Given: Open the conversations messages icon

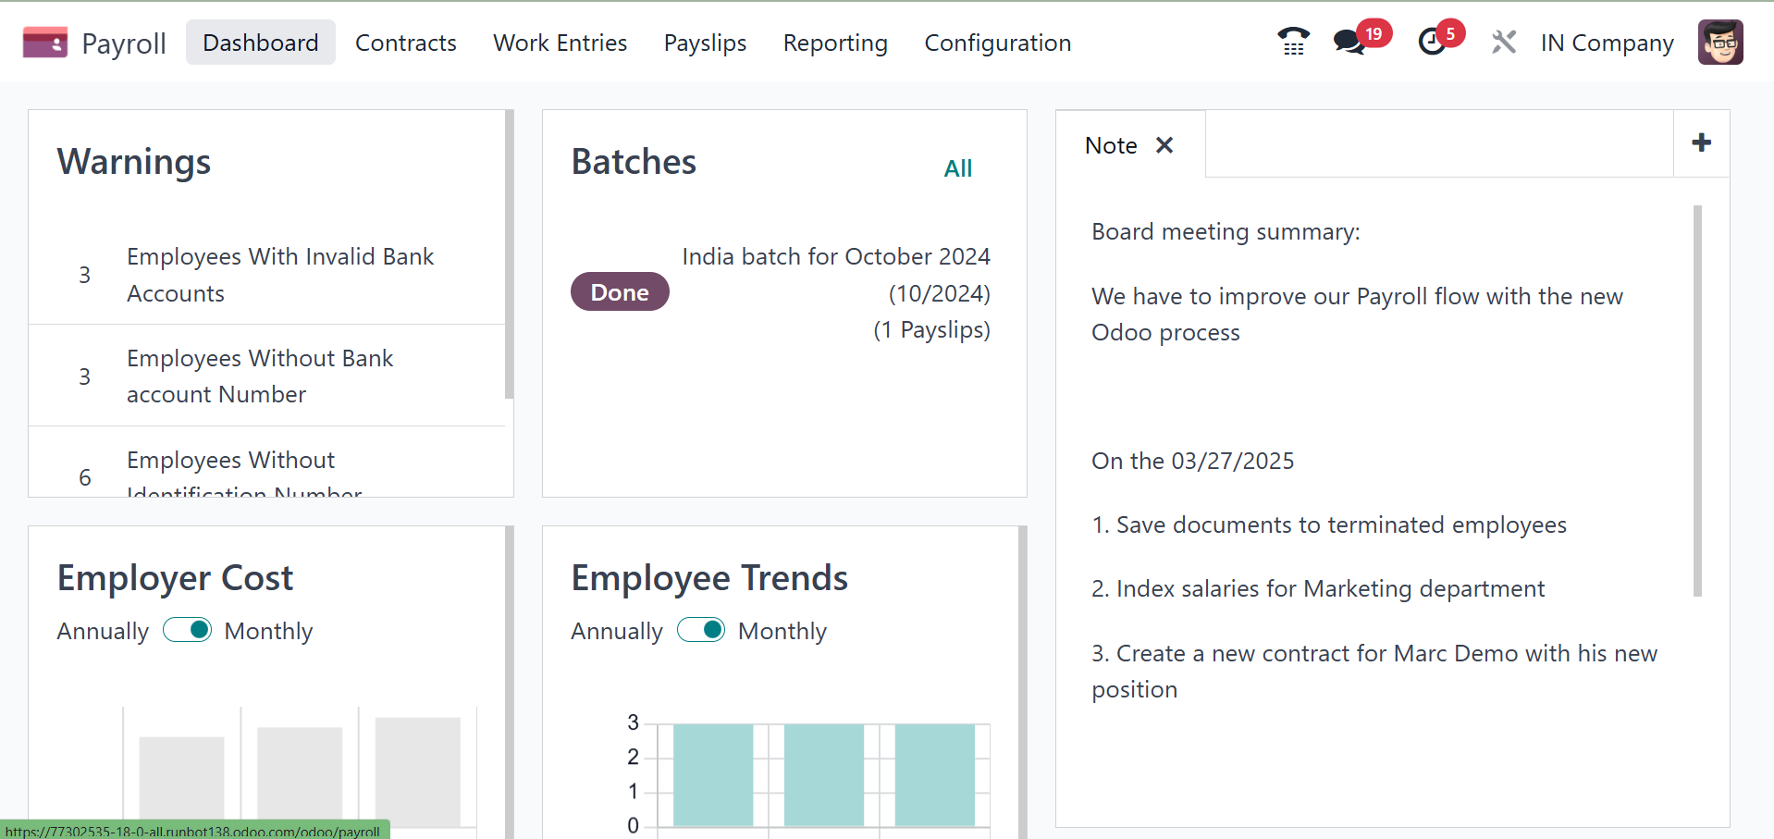Looking at the screenshot, I should (1349, 43).
